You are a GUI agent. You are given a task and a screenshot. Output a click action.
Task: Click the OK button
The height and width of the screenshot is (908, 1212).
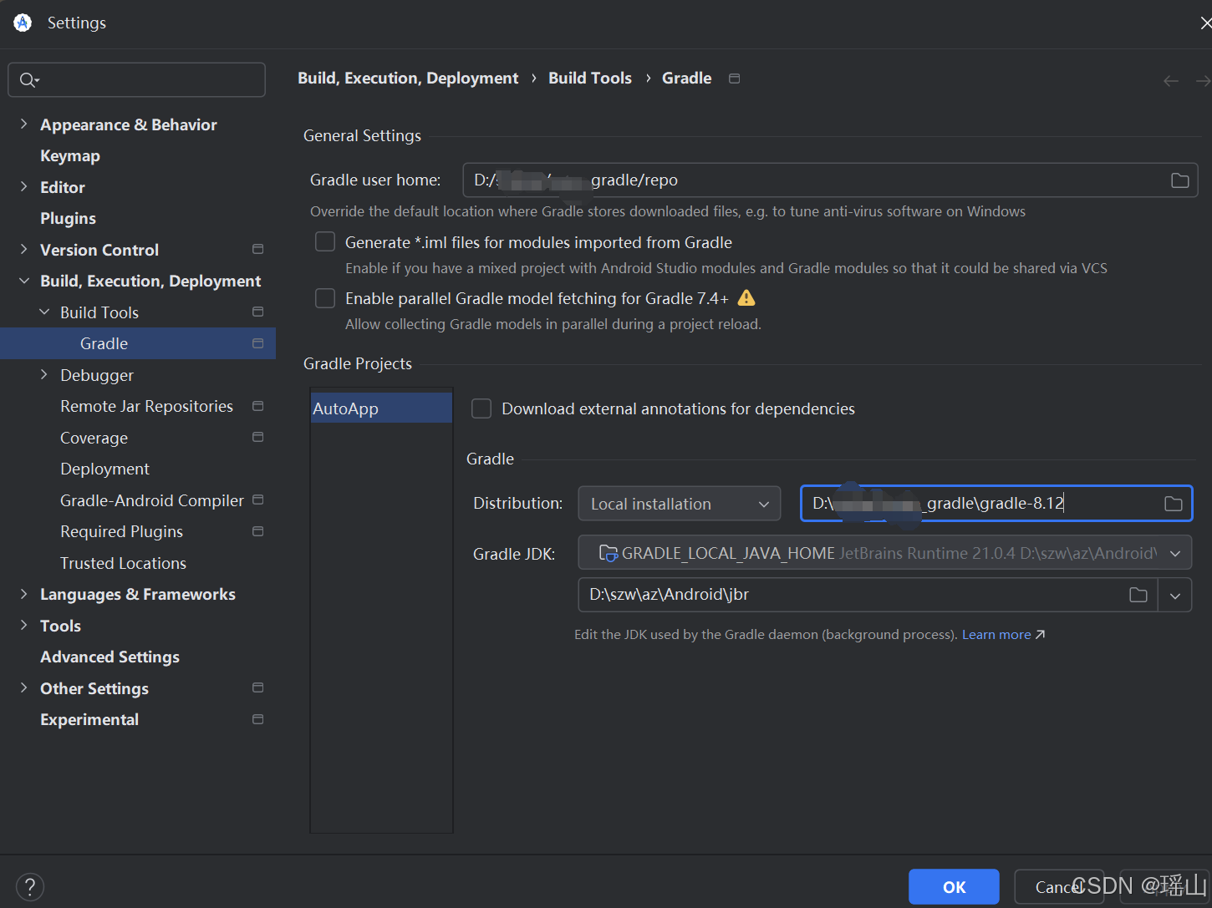coord(954,887)
